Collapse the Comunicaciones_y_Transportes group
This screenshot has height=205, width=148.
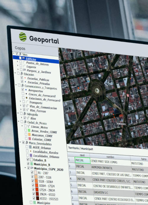16,85
